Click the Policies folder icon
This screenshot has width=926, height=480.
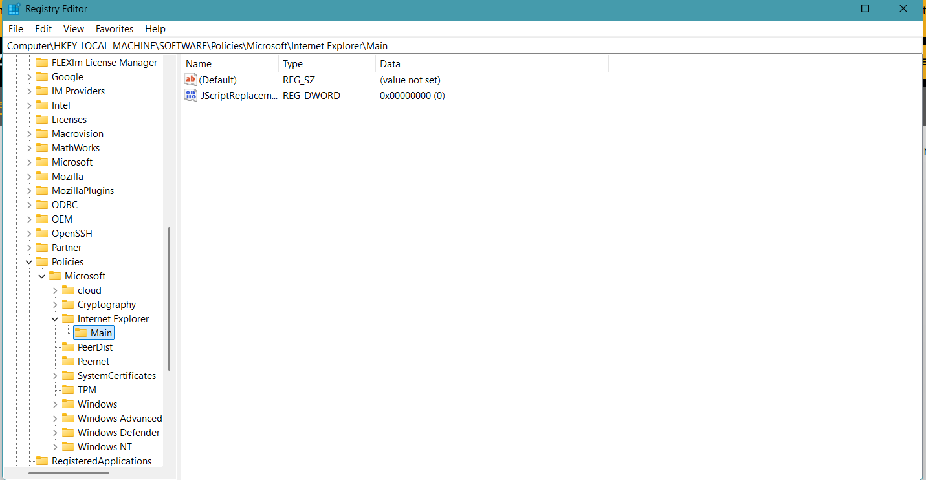(x=42, y=262)
